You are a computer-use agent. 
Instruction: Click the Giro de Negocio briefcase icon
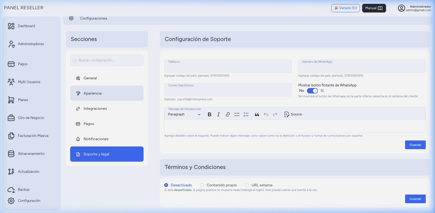(x=11, y=118)
